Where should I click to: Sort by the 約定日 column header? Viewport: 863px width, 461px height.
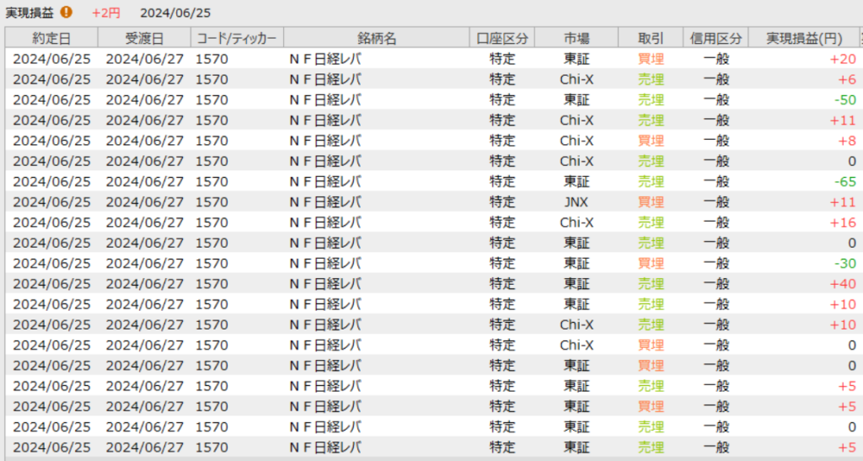(51, 38)
